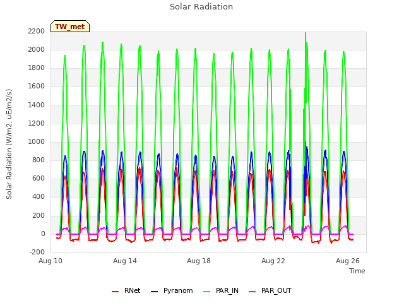This screenshot has height=303, width=404.
Task: Click the magenta PAR_OUT legend swatch
Action: 252,292
